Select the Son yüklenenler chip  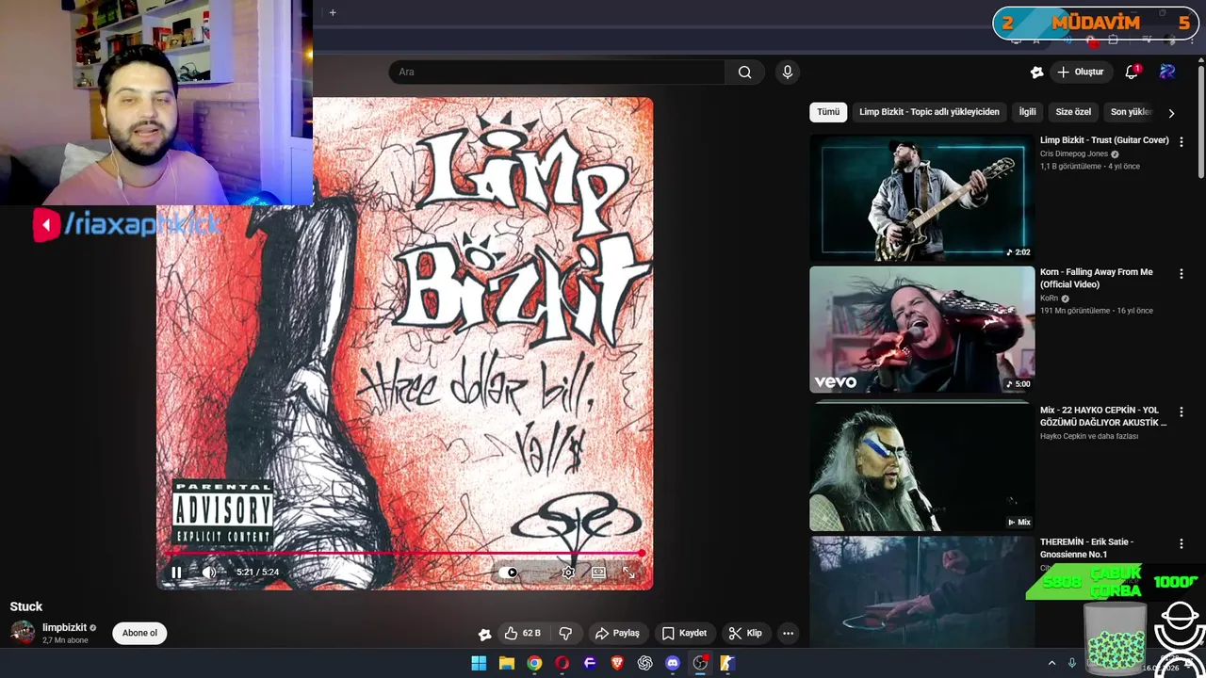coord(1131,112)
